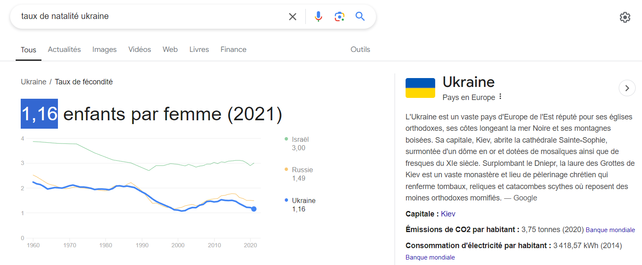Click the Ukraine breadcrumb link

[33, 82]
